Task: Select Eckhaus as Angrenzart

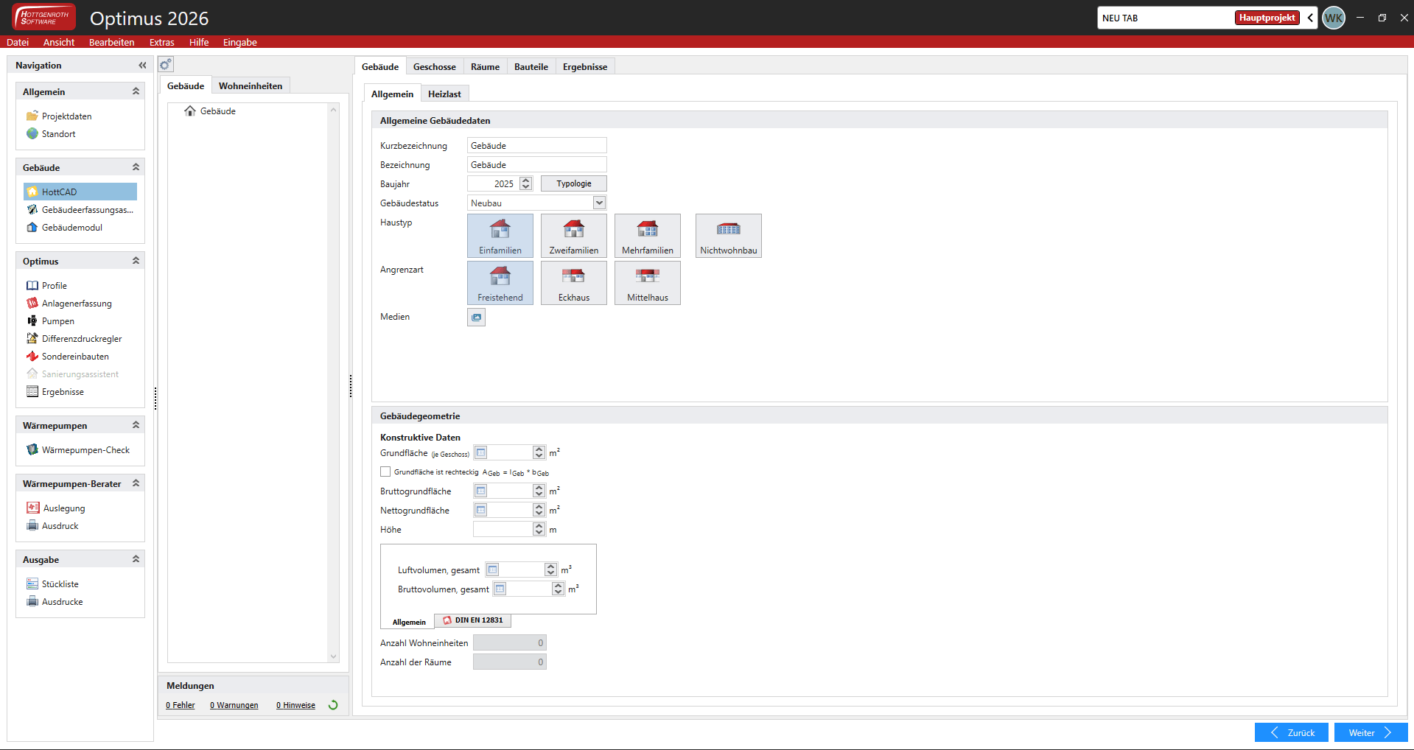Action: point(573,283)
